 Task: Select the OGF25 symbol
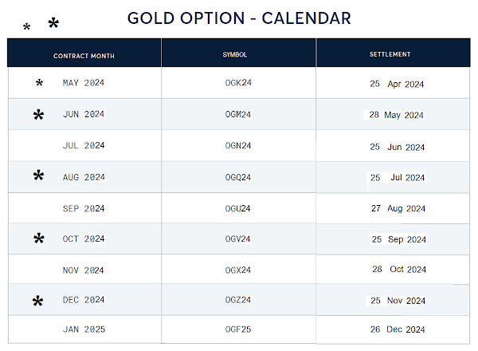point(238,329)
